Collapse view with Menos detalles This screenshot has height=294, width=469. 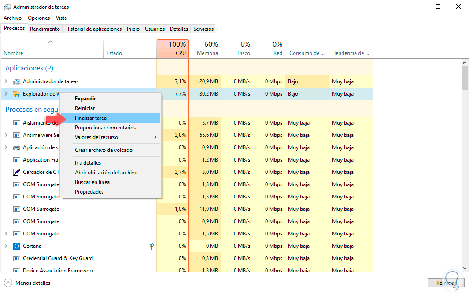click(27, 283)
